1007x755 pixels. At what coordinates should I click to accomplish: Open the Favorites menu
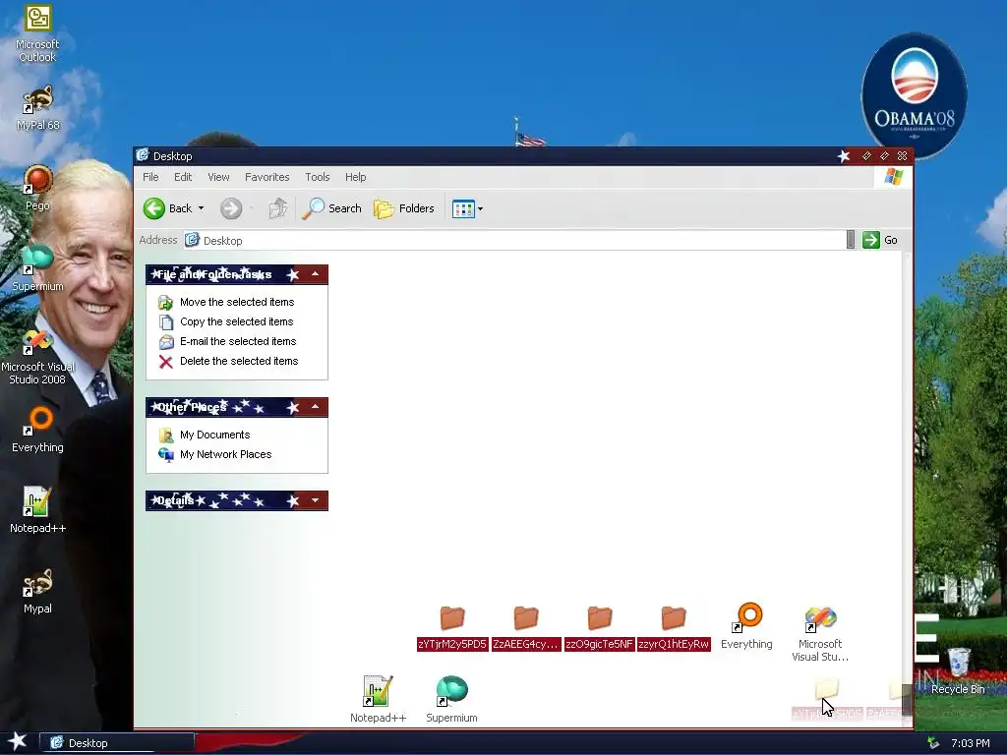point(267,177)
